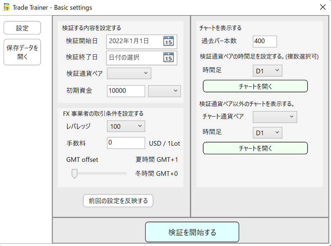Open calendar picker for 検証終了日
The height and width of the screenshot is (246, 331).
click(x=169, y=57)
